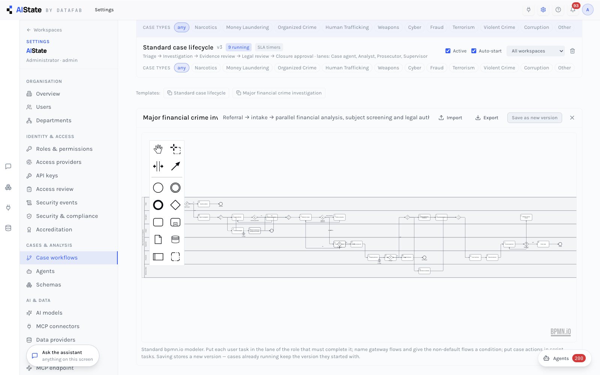Image resolution: width=600 pixels, height=375 pixels.
Task: Open the All workspaces dropdown
Action: pos(535,51)
